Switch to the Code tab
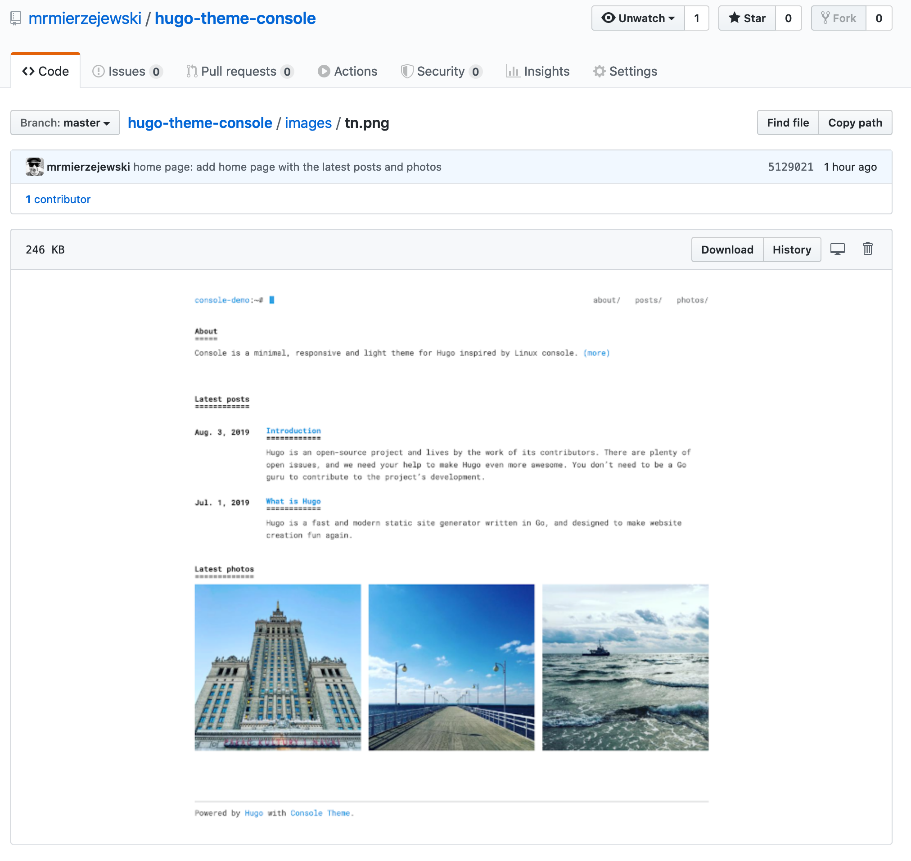The image size is (911, 861). [x=45, y=71]
